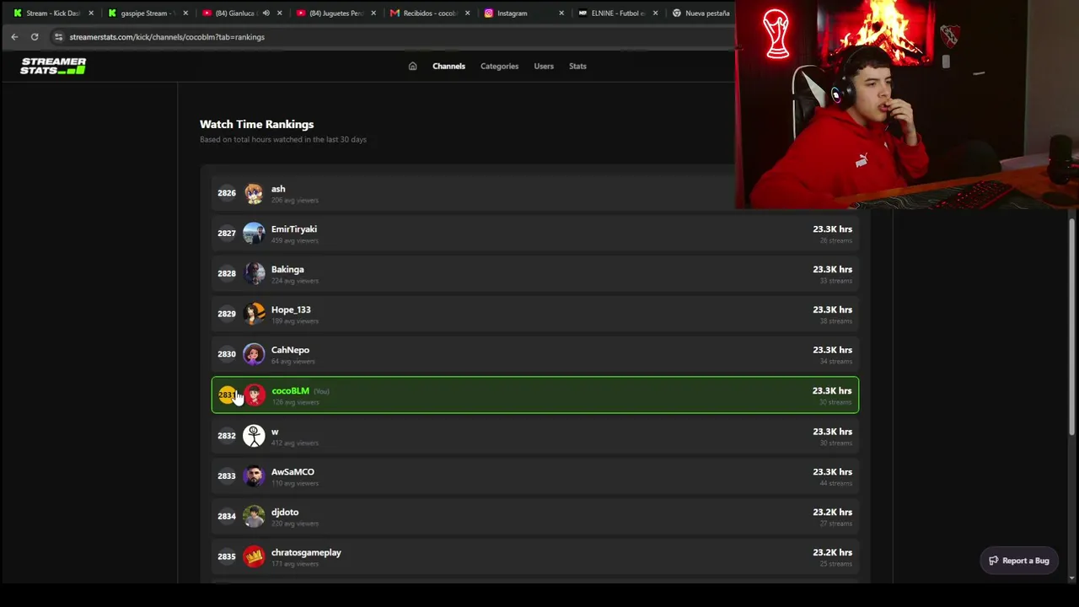Click the 23.2K hrs value for djdoto
Image resolution: width=1079 pixels, height=607 pixels.
[832, 513]
